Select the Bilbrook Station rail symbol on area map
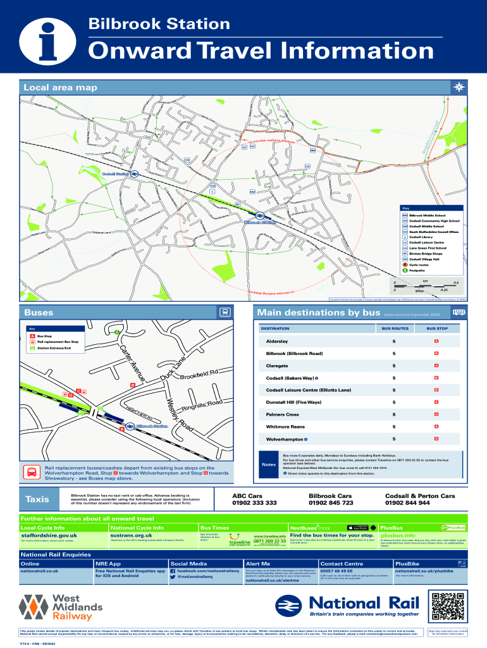Screen dimensions: 487x648 (259, 215)
